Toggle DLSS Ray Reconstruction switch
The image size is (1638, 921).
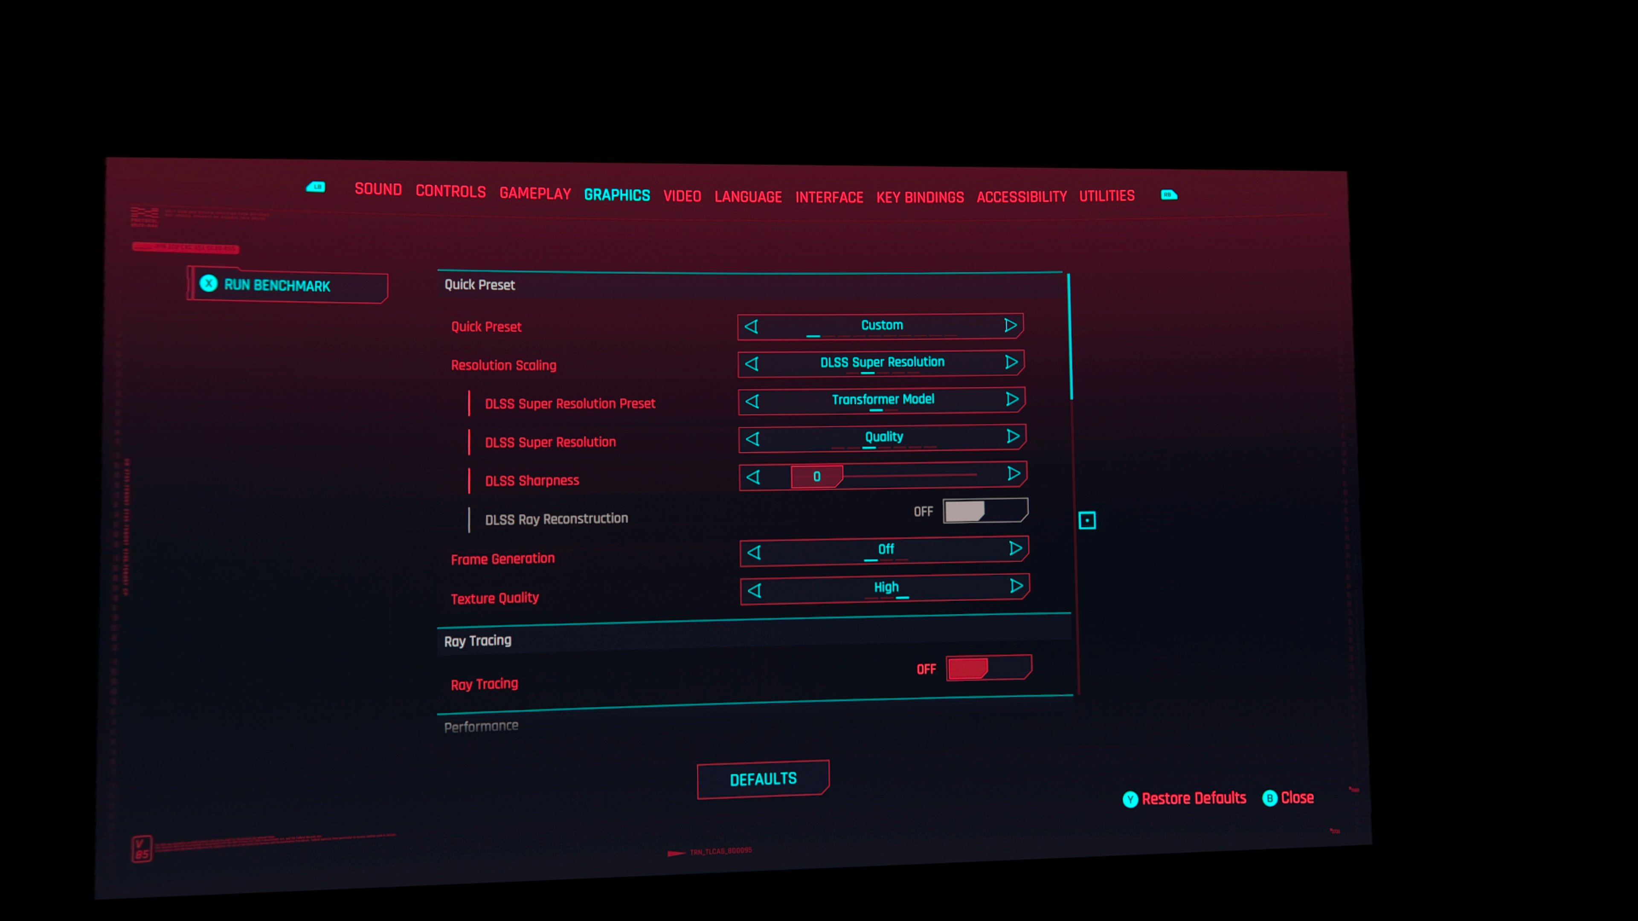(986, 510)
